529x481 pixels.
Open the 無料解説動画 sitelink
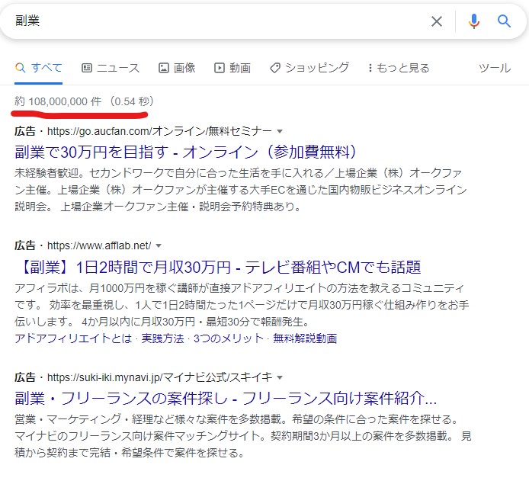click(305, 338)
